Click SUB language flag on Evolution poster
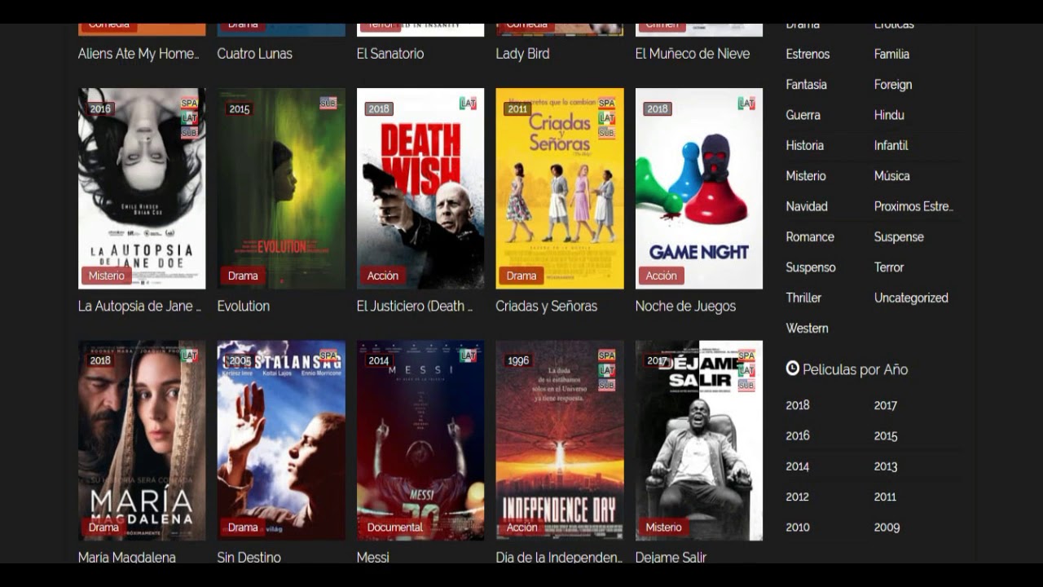The image size is (1043, 587). (328, 104)
